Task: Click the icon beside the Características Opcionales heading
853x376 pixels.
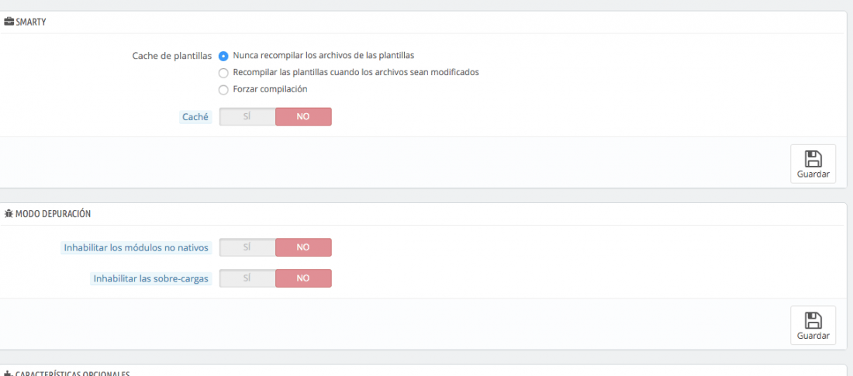Action: coord(9,374)
